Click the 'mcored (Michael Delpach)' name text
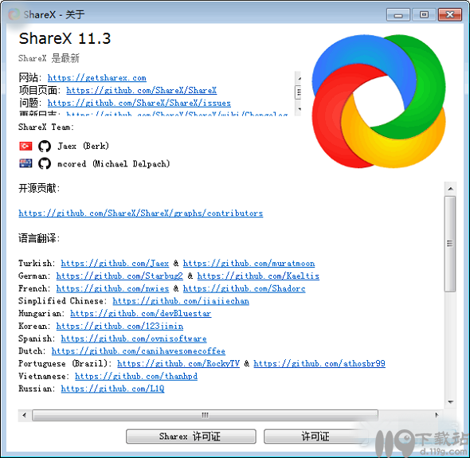470x458 pixels. tap(114, 163)
